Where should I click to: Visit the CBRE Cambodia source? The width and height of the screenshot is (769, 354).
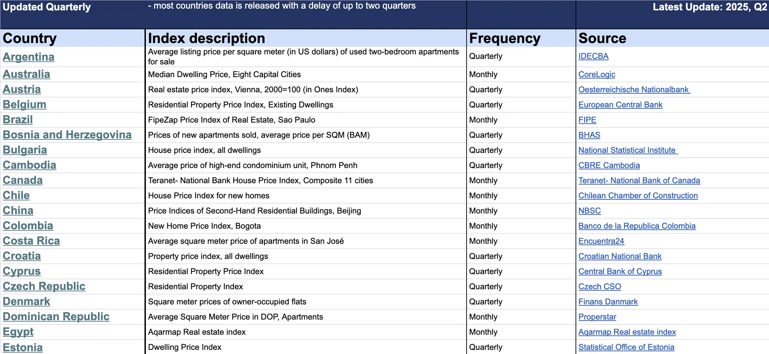609,165
